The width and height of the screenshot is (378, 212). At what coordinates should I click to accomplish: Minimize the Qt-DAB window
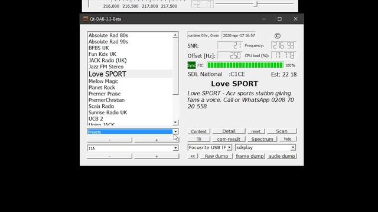264,19
